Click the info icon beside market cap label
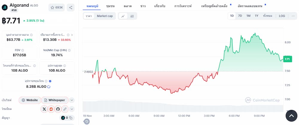 (31, 35)
